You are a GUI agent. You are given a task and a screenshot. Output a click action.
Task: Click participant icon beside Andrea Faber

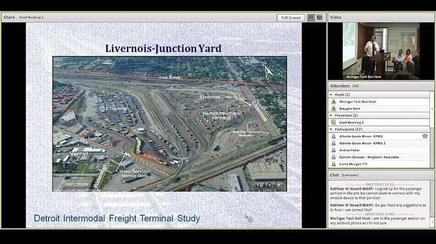[334, 150]
